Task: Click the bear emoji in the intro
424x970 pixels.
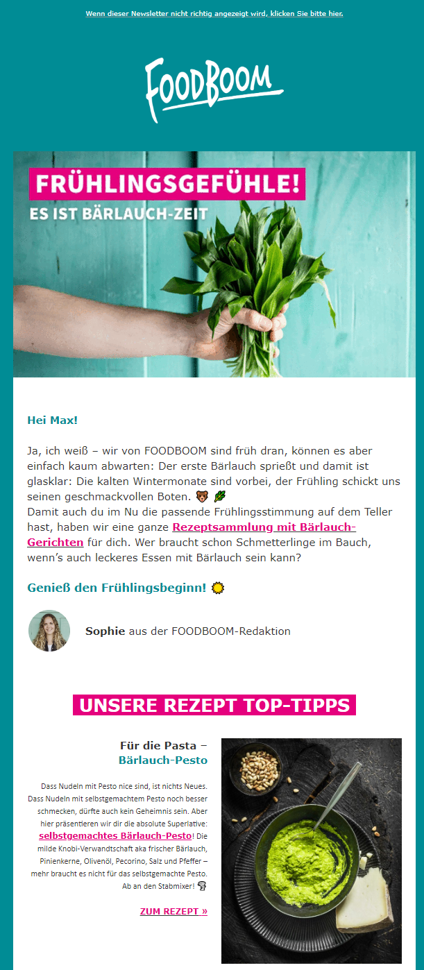Action: click(202, 497)
